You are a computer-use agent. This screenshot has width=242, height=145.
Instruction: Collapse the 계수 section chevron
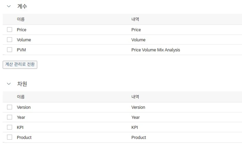coord(9,6)
